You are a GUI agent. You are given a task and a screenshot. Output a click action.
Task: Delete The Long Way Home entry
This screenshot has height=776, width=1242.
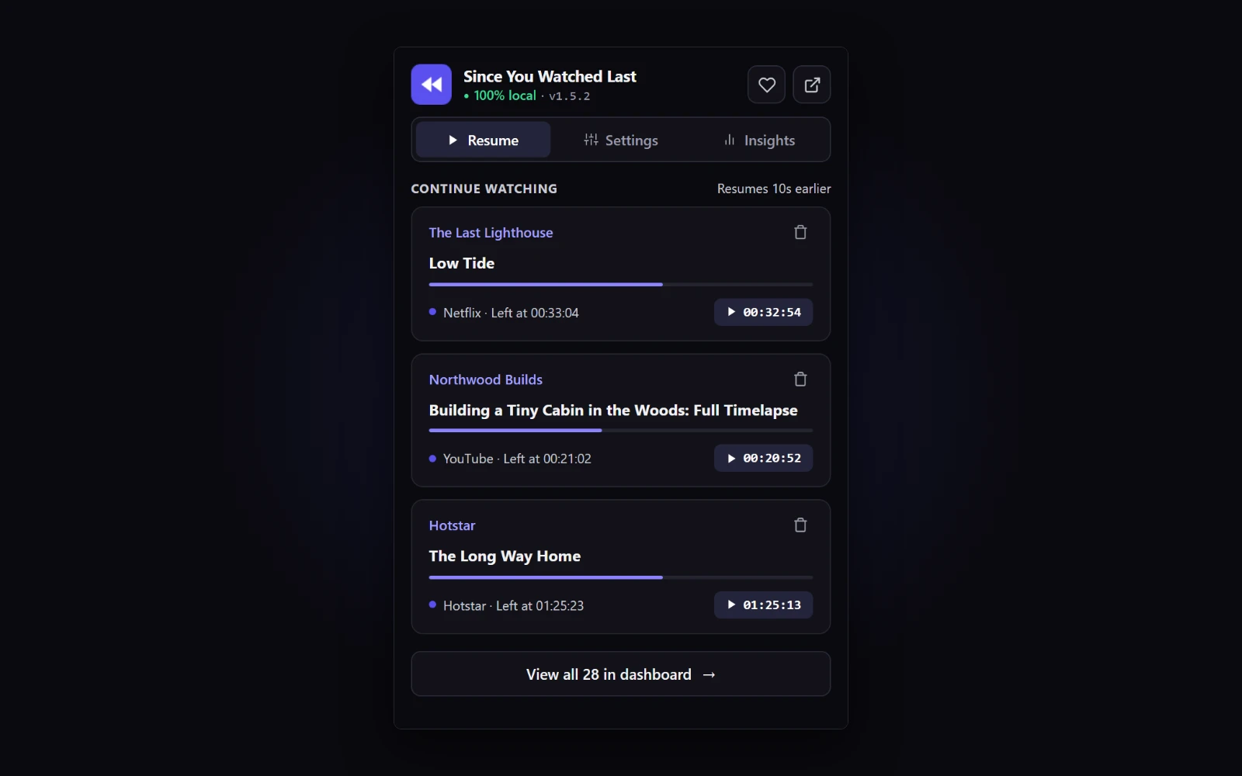click(800, 525)
